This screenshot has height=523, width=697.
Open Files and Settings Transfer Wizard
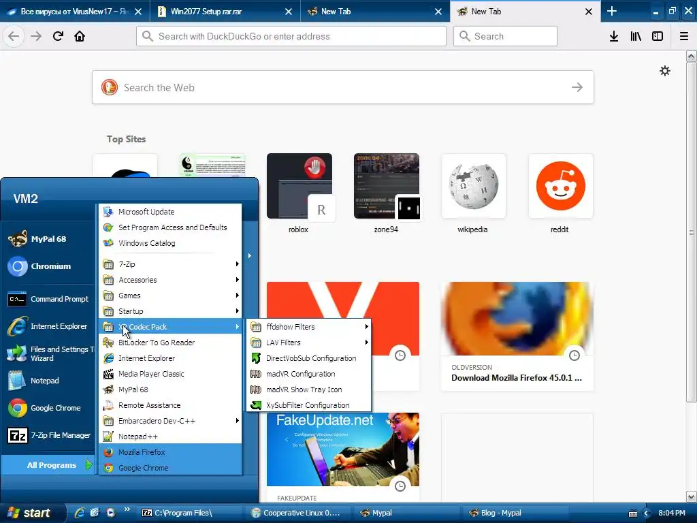click(50, 353)
